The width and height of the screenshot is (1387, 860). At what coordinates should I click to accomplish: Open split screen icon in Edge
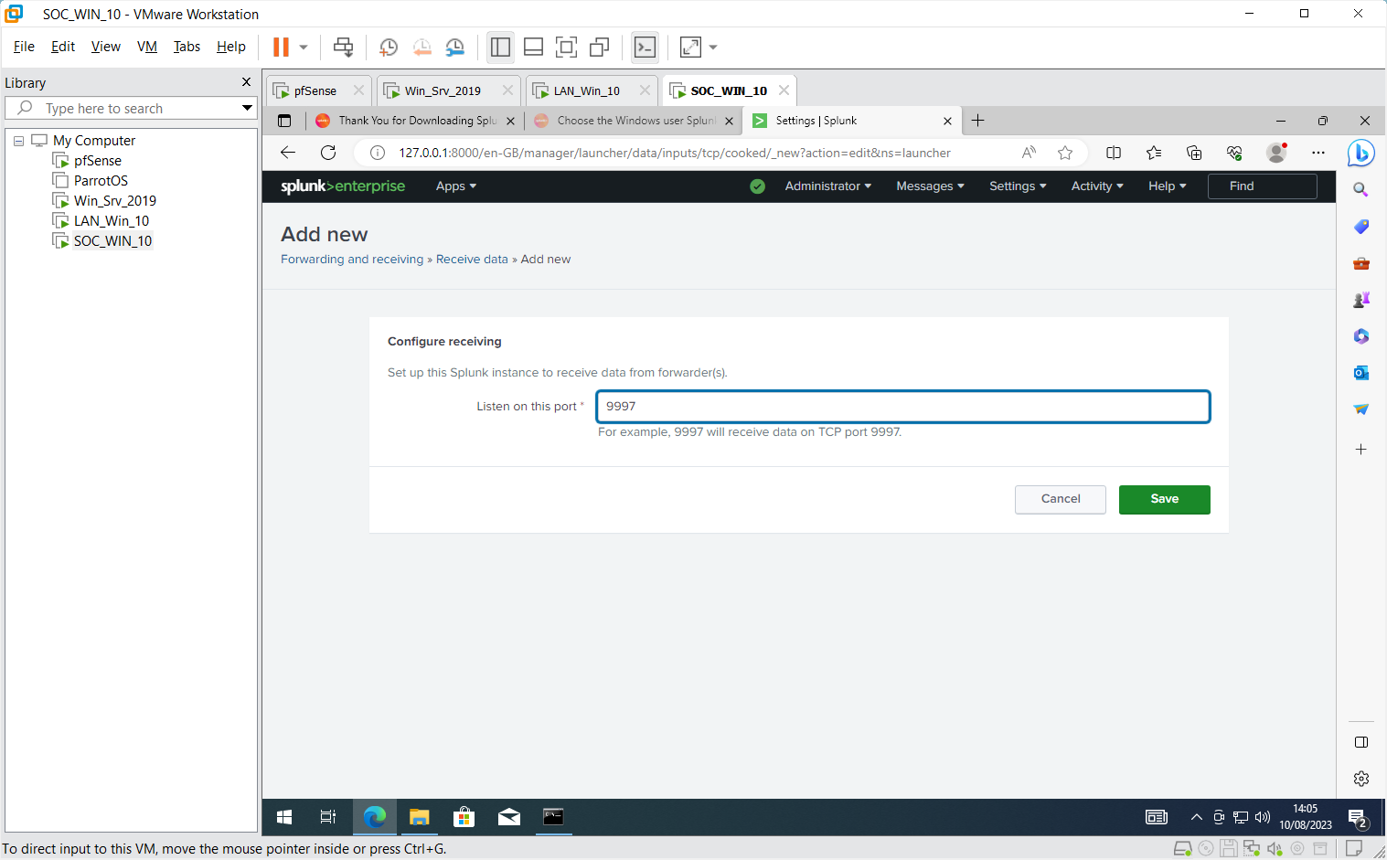pyautogui.click(x=1114, y=153)
